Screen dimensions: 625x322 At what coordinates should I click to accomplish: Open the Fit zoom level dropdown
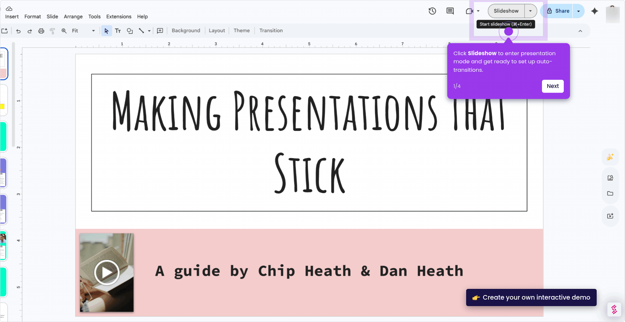[83, 31]
